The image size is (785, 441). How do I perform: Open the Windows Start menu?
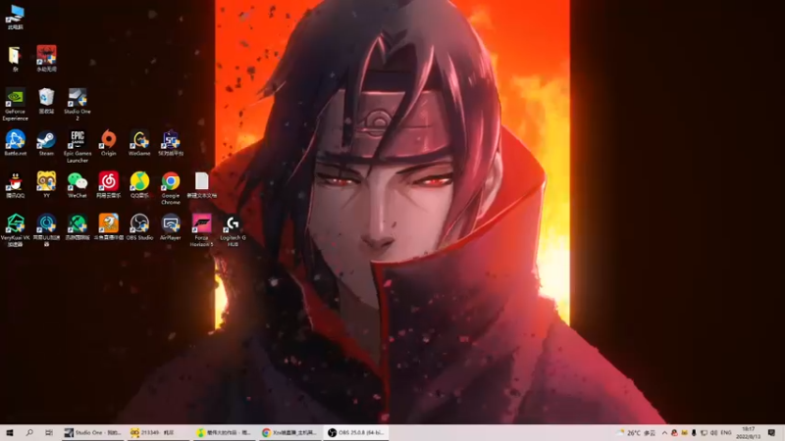coord(10,432)
